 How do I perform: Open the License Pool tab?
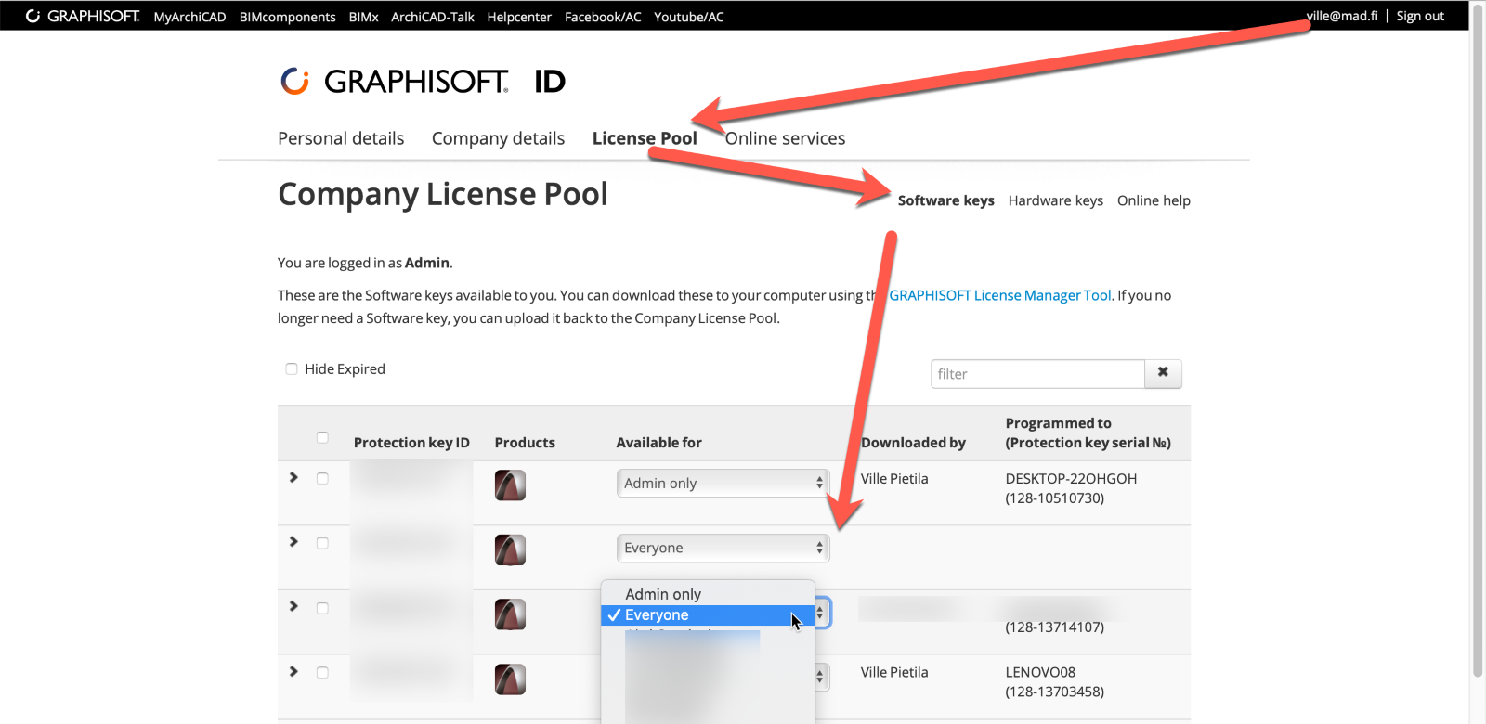(x=645, y=138)
